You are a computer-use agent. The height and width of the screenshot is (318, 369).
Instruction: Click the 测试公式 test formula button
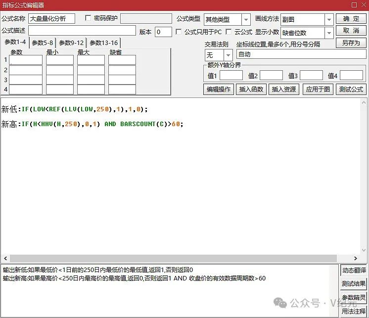(x=351, y=89)
